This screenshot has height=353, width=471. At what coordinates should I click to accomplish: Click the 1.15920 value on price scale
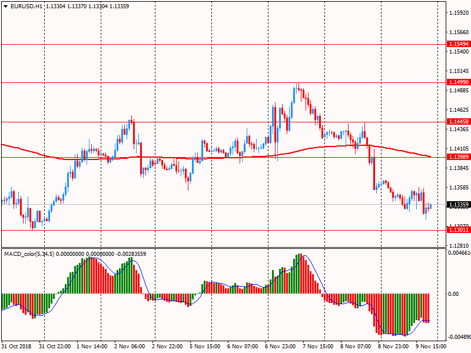458,12
